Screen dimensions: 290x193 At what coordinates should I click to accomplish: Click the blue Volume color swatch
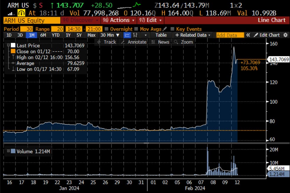(13, 151)
